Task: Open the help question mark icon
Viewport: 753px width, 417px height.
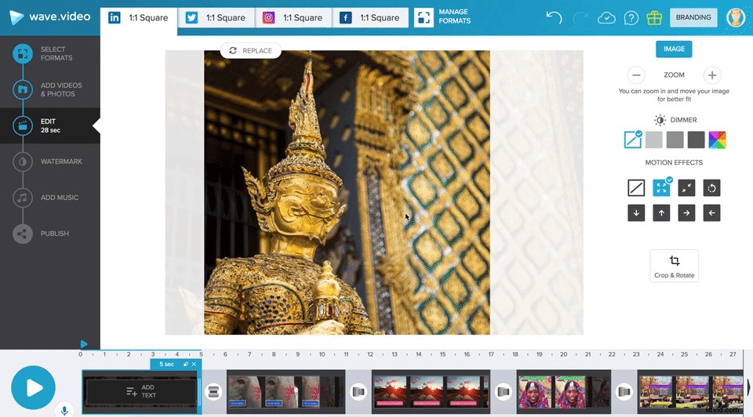Action: click(631, 18)
